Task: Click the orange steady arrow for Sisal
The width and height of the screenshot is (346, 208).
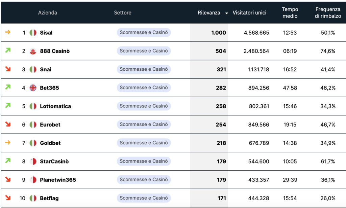Action: click(8, 32)
